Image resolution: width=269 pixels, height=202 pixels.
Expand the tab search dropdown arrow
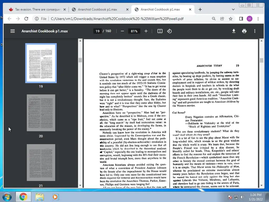233,9
